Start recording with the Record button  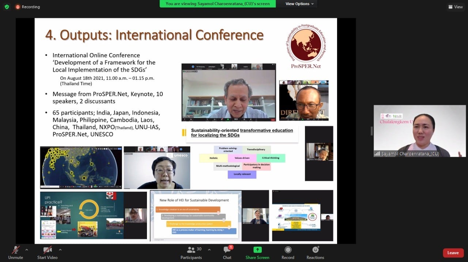[288, 253]
